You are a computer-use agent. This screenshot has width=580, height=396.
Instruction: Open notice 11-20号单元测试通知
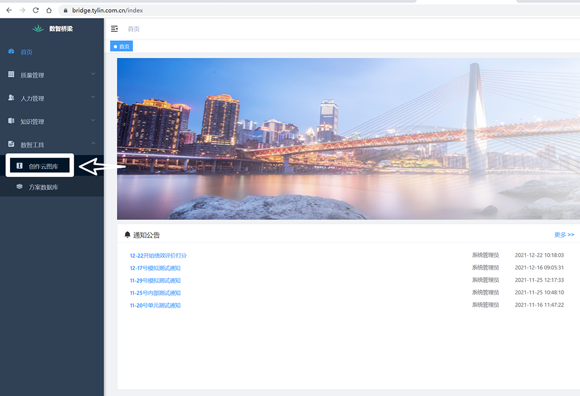tap(155, 305)
